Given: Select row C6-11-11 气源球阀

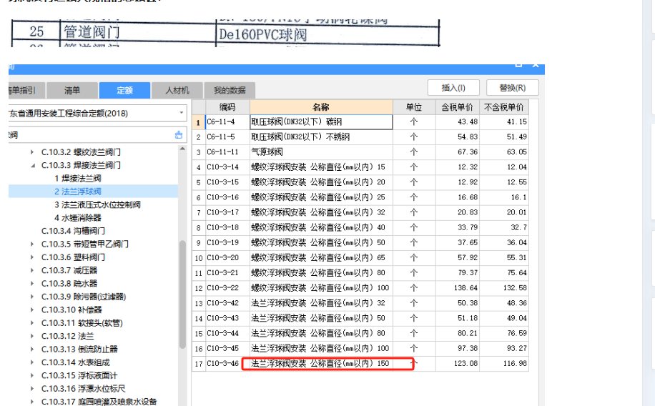Looking at the screenshot, I should point(360,152).
